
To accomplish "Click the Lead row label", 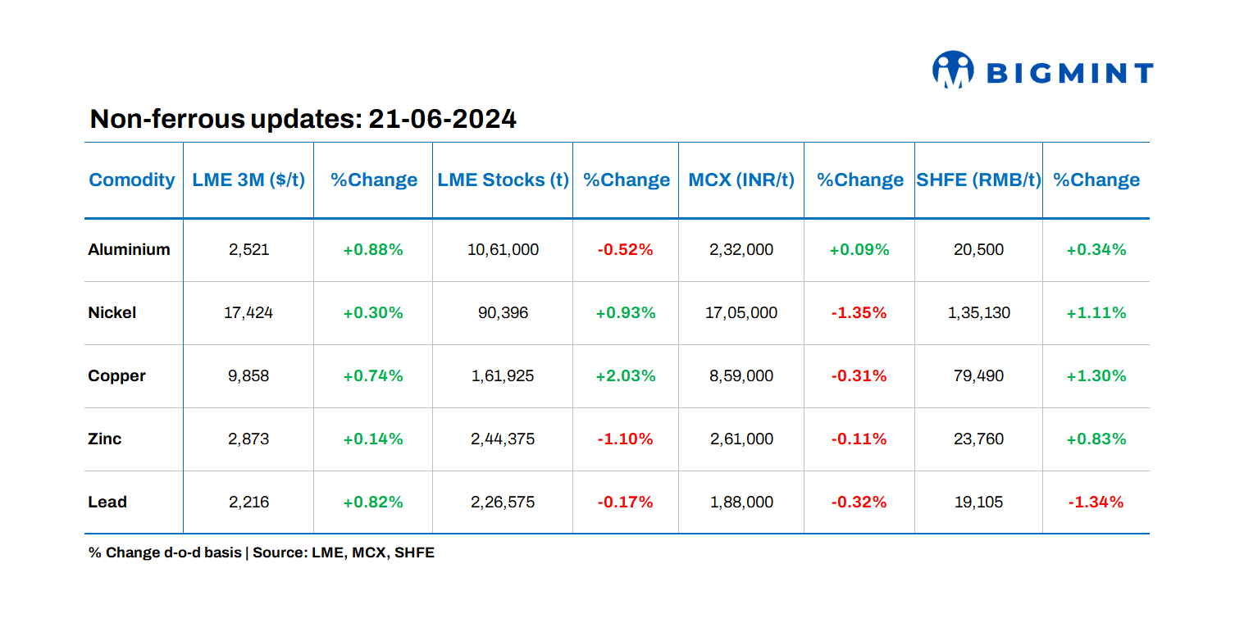I will (107, 502).
